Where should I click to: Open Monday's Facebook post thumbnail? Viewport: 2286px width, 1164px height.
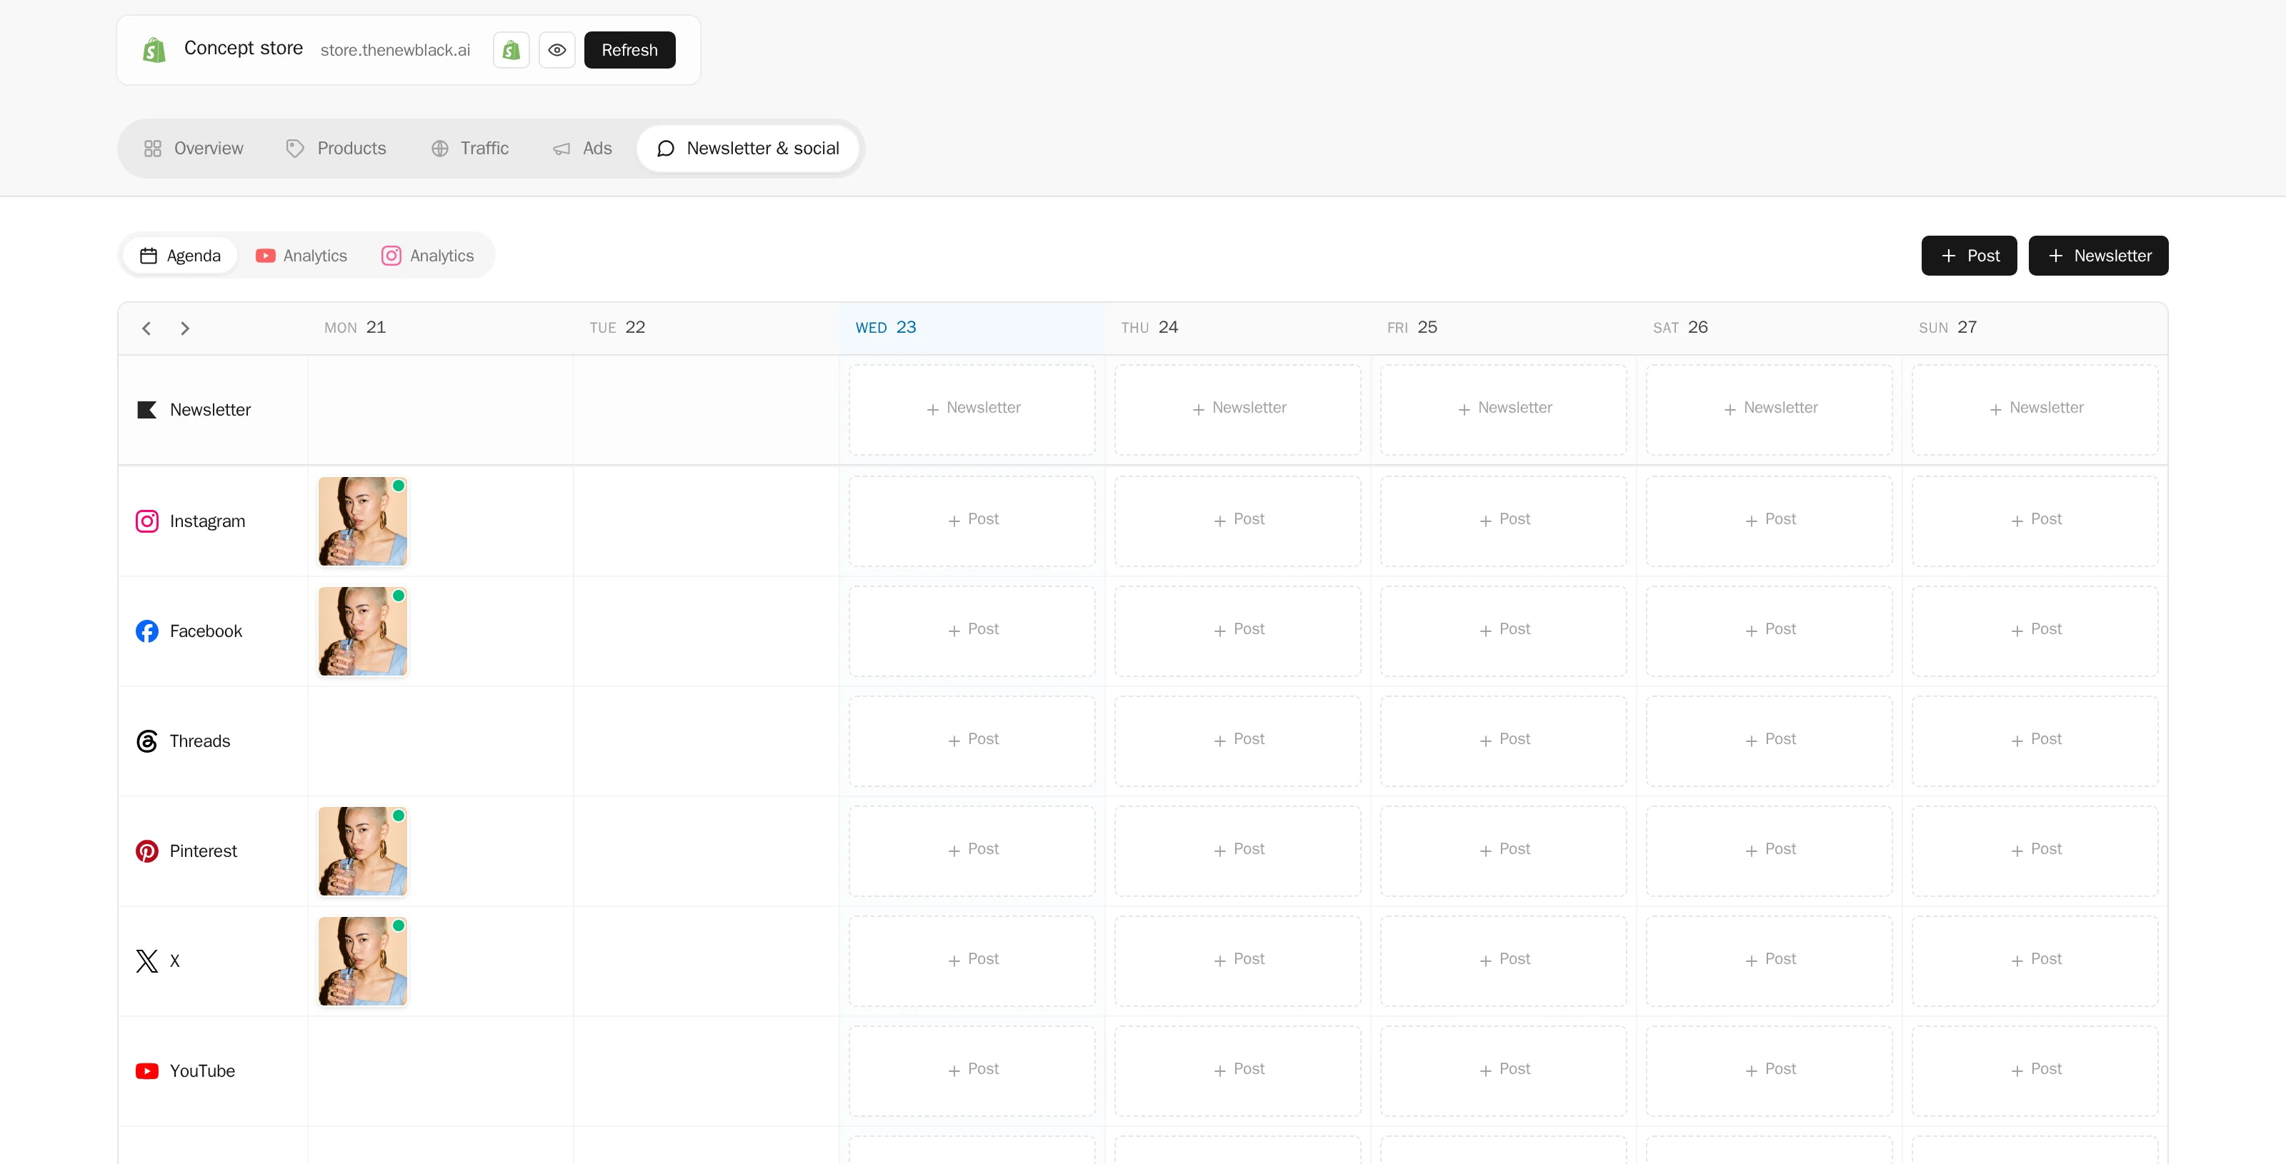click(363, 631)
